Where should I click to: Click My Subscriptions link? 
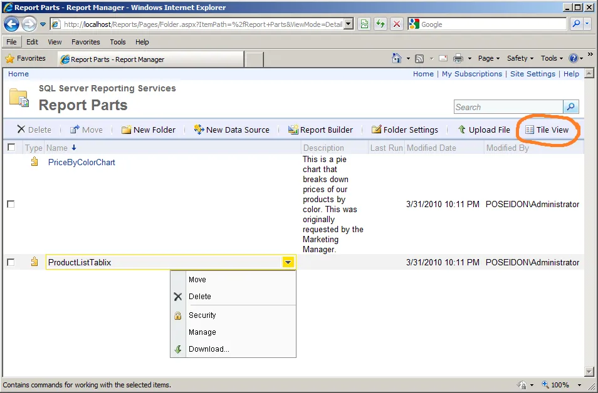coord(472,74)
